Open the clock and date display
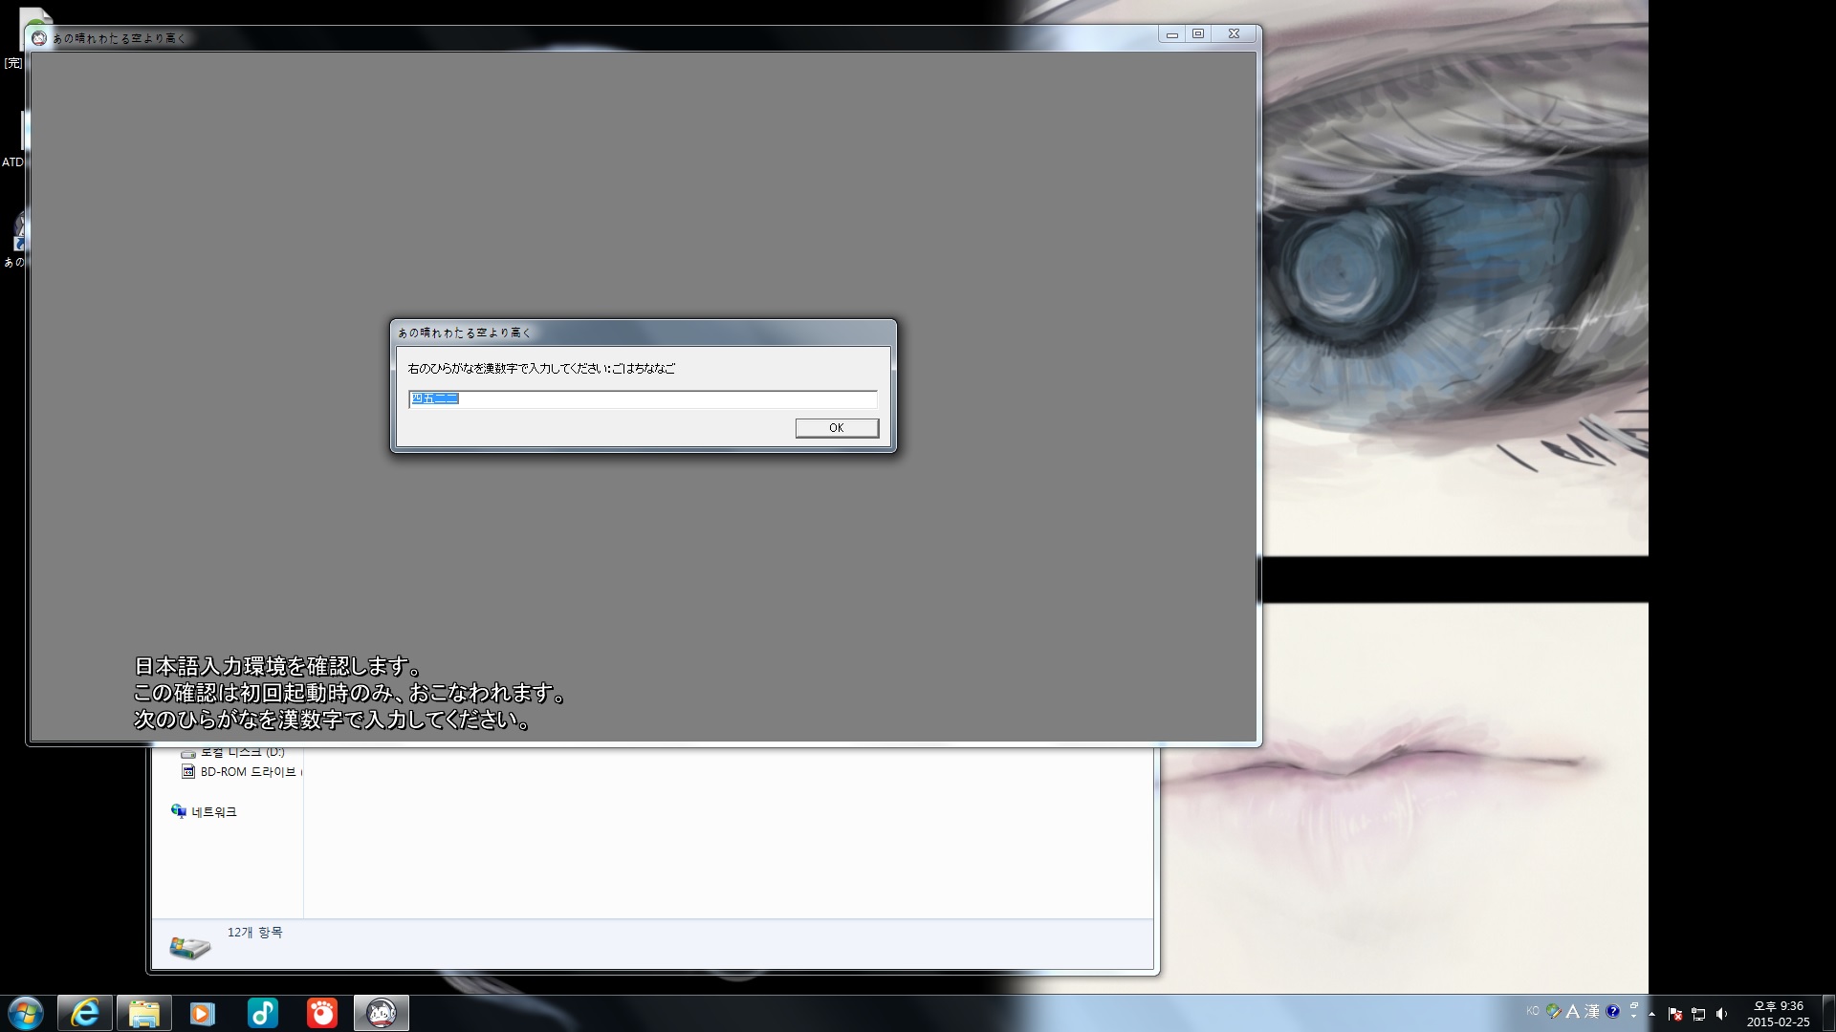The image size is (1836, 1032). [1778, 1014]
